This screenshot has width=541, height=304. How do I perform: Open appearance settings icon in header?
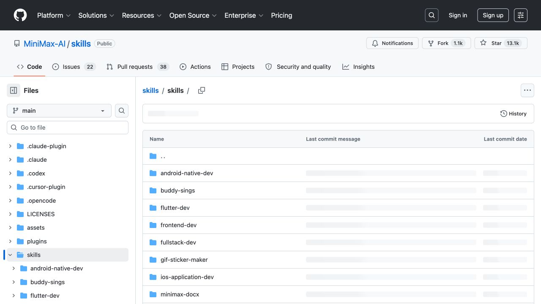(521, 15)
